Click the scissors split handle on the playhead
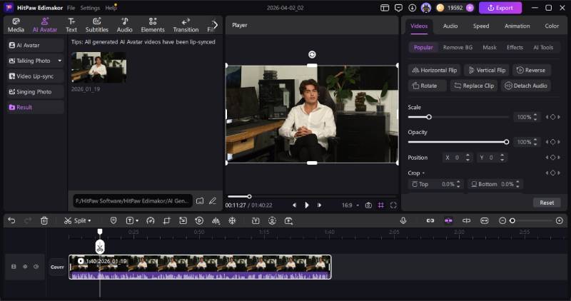Viewport: 571px width, 301px height. coord(100,247)
